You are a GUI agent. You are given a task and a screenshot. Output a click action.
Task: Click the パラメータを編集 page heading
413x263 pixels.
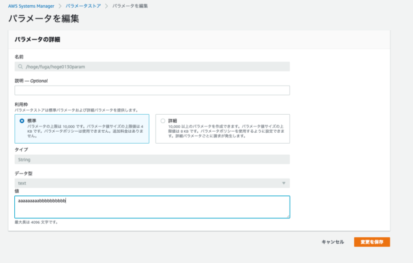point(44,19)
